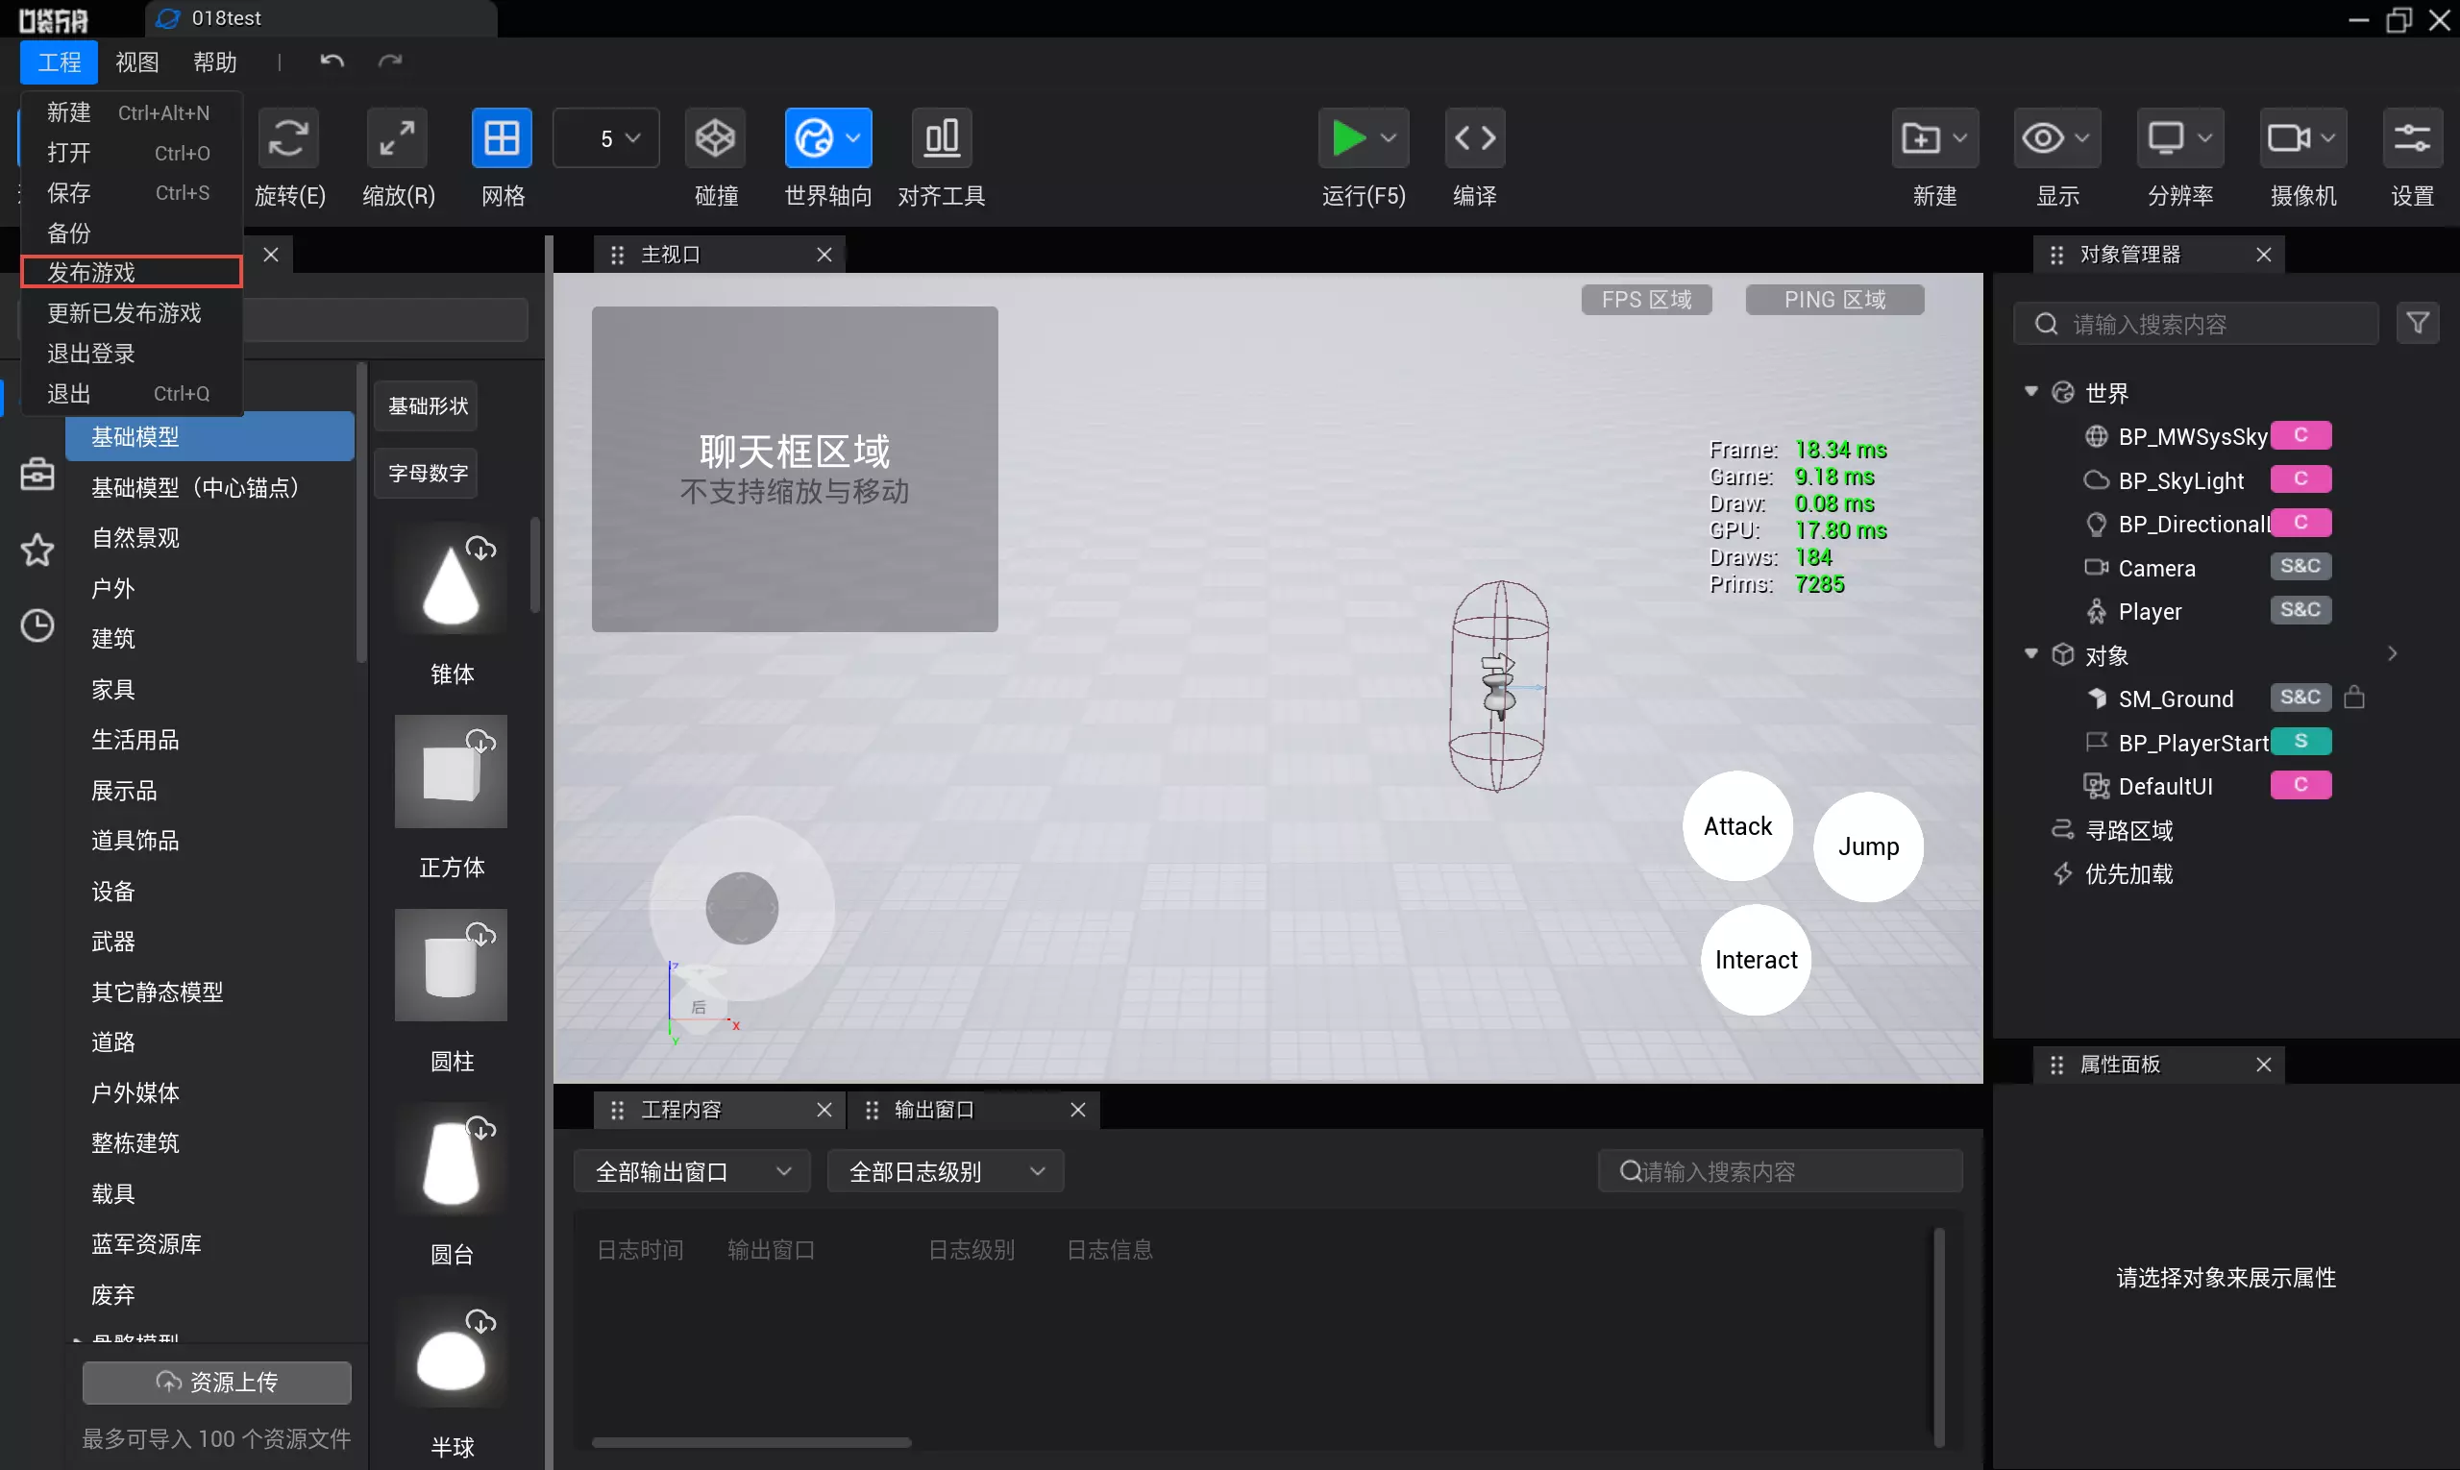This screenshot has width=2460, height=1470.
Task: Click the Compile (编译) code icon
Action: pos(1474,137)
